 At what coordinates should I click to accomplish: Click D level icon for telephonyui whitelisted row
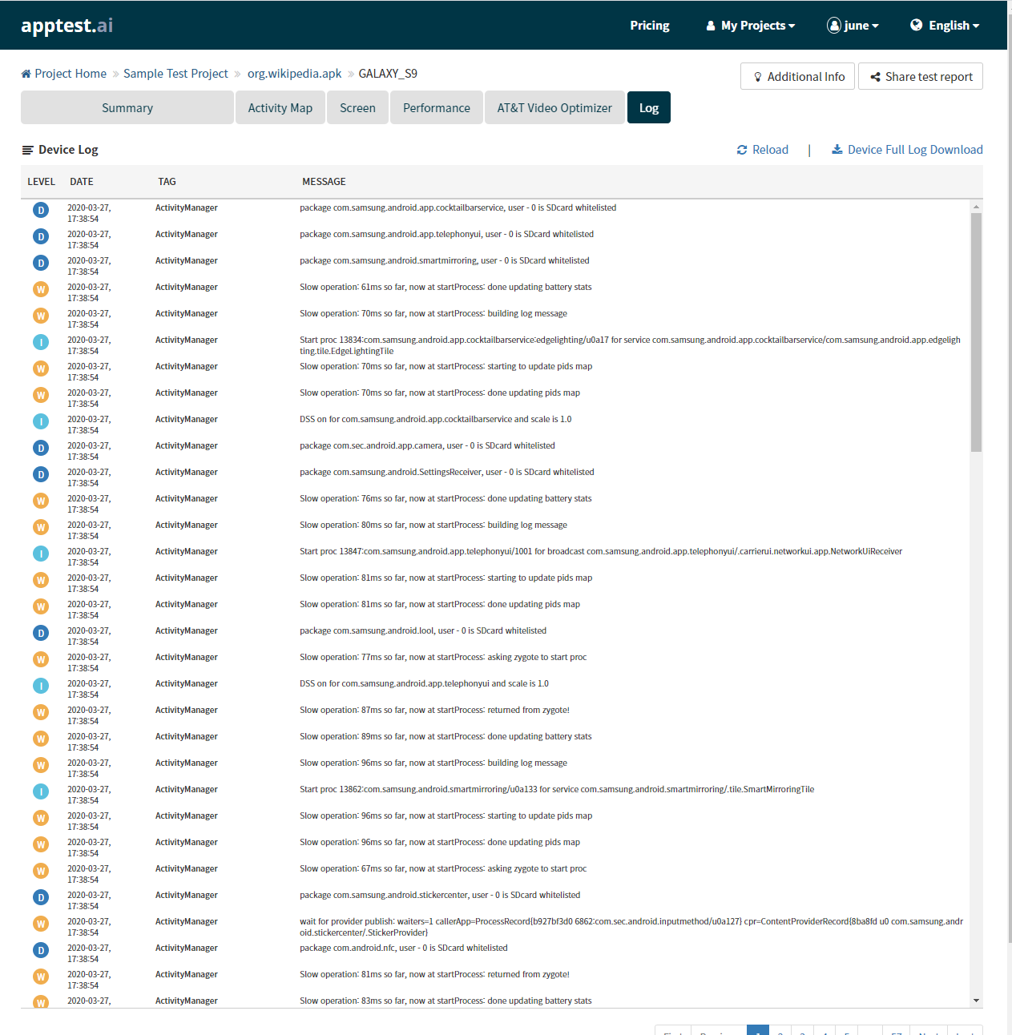[41, 236]
